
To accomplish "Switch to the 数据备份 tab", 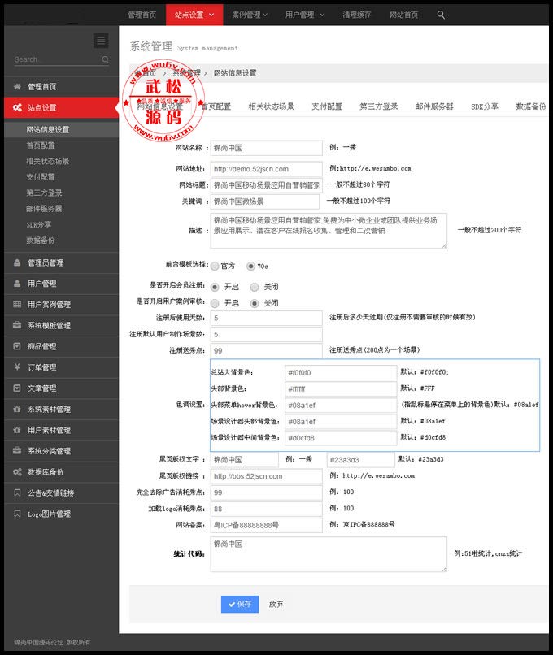I will pos(531,106).
